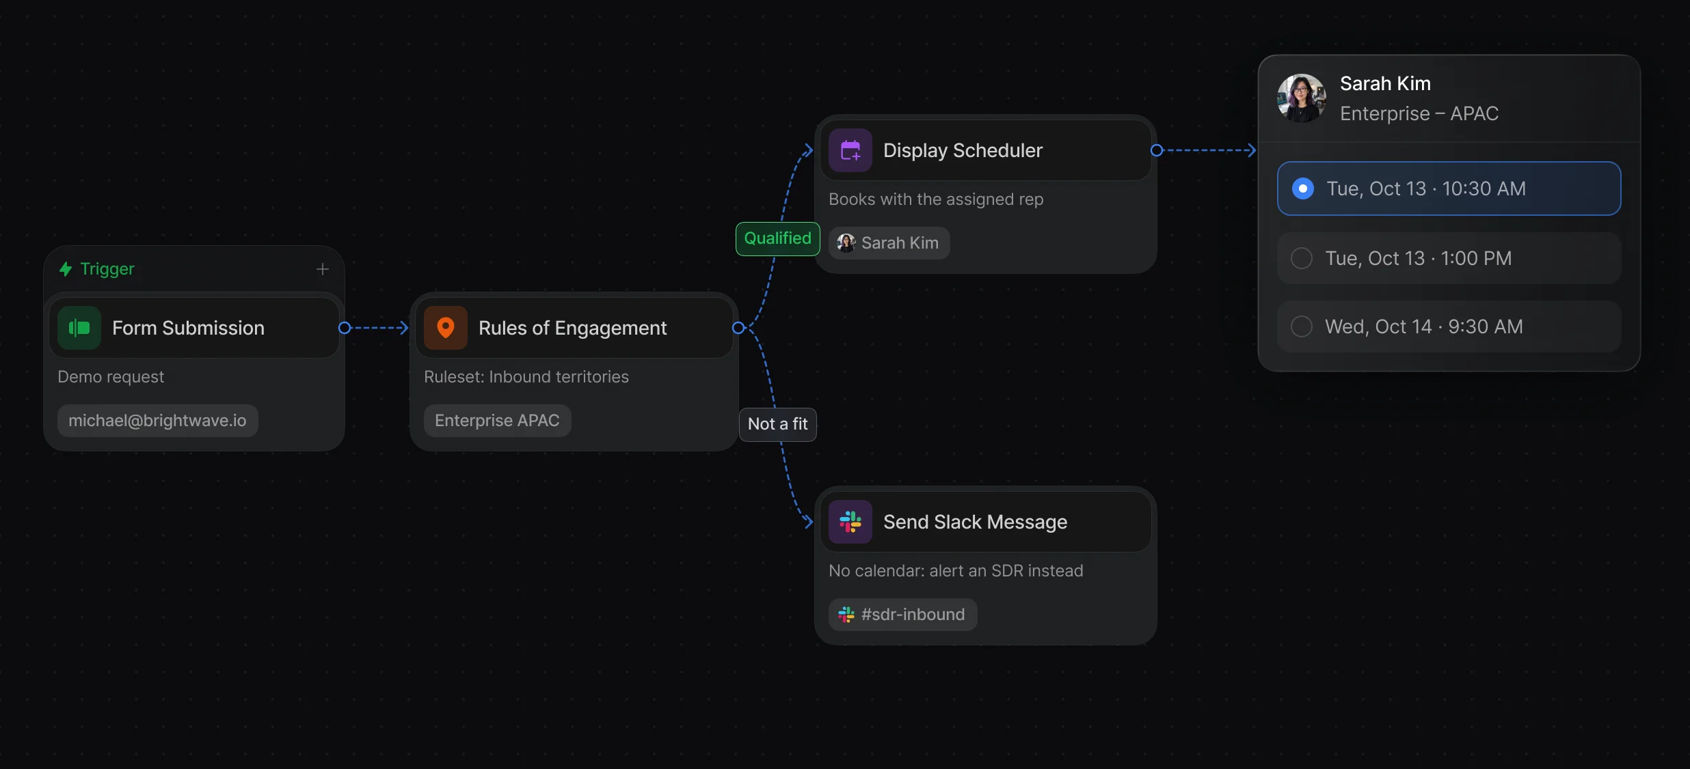Select the Tue, Oct 13 10:30 AM slot
The image size is (1690, 769).
tap(1449, 188)
